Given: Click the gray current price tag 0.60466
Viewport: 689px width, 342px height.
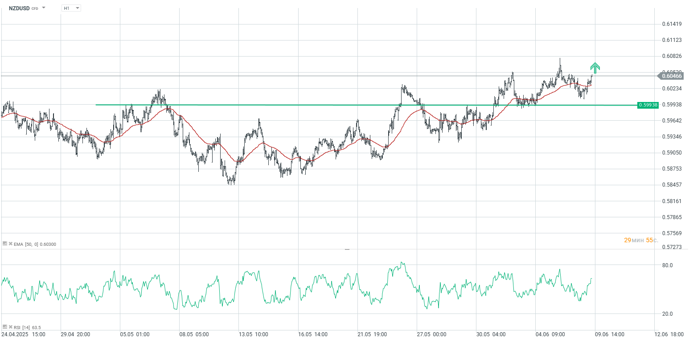Looking at the screenshot, I should pyautogui.click(x=672, y=76).
